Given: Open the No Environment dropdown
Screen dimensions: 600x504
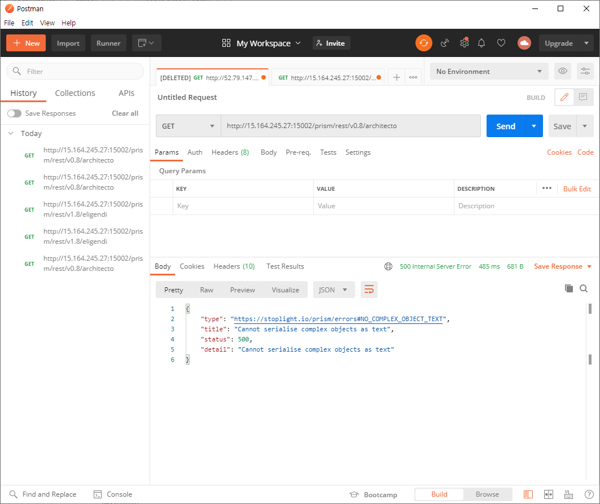Looking at the screenshot, I should tap(489, 71).
